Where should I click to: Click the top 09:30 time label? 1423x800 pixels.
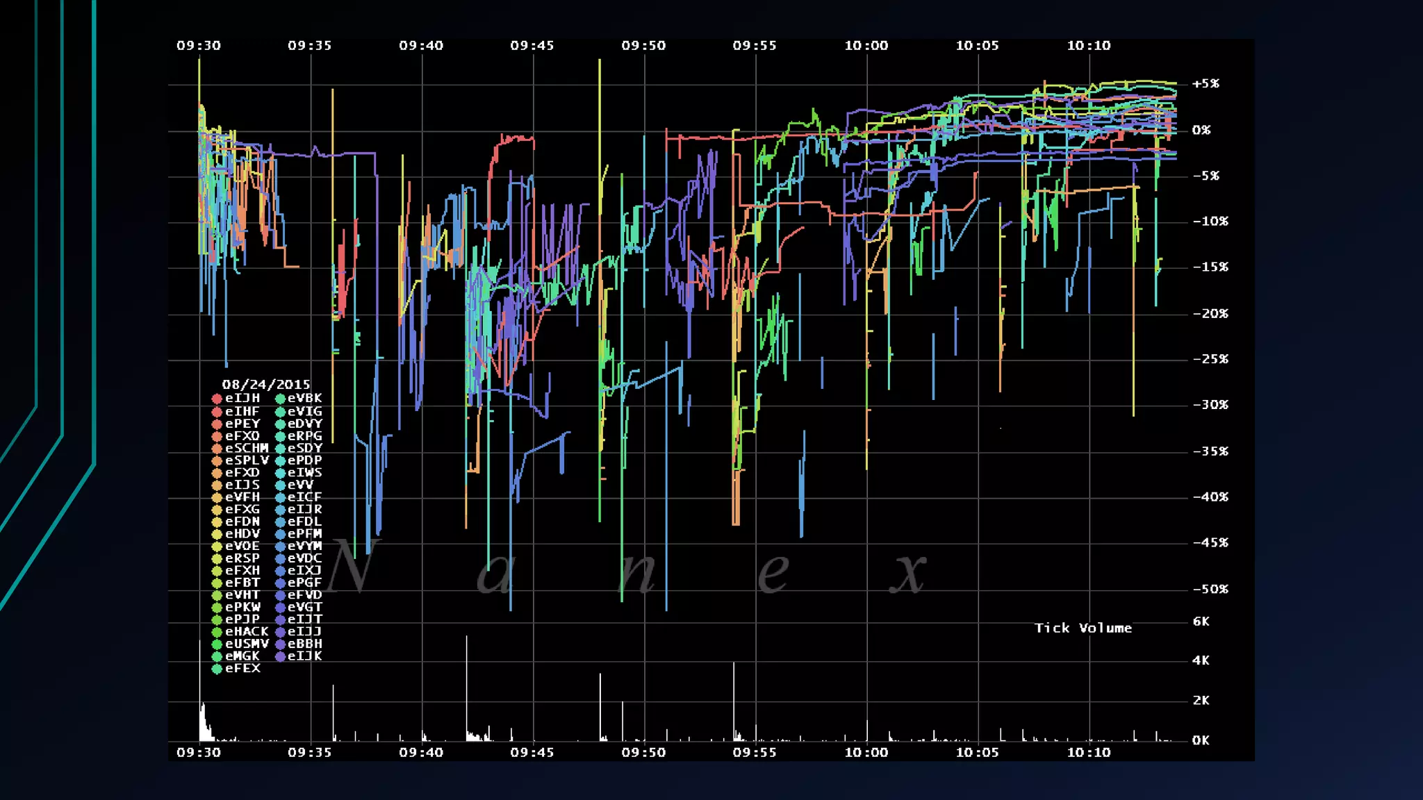(x=199, y=45)
